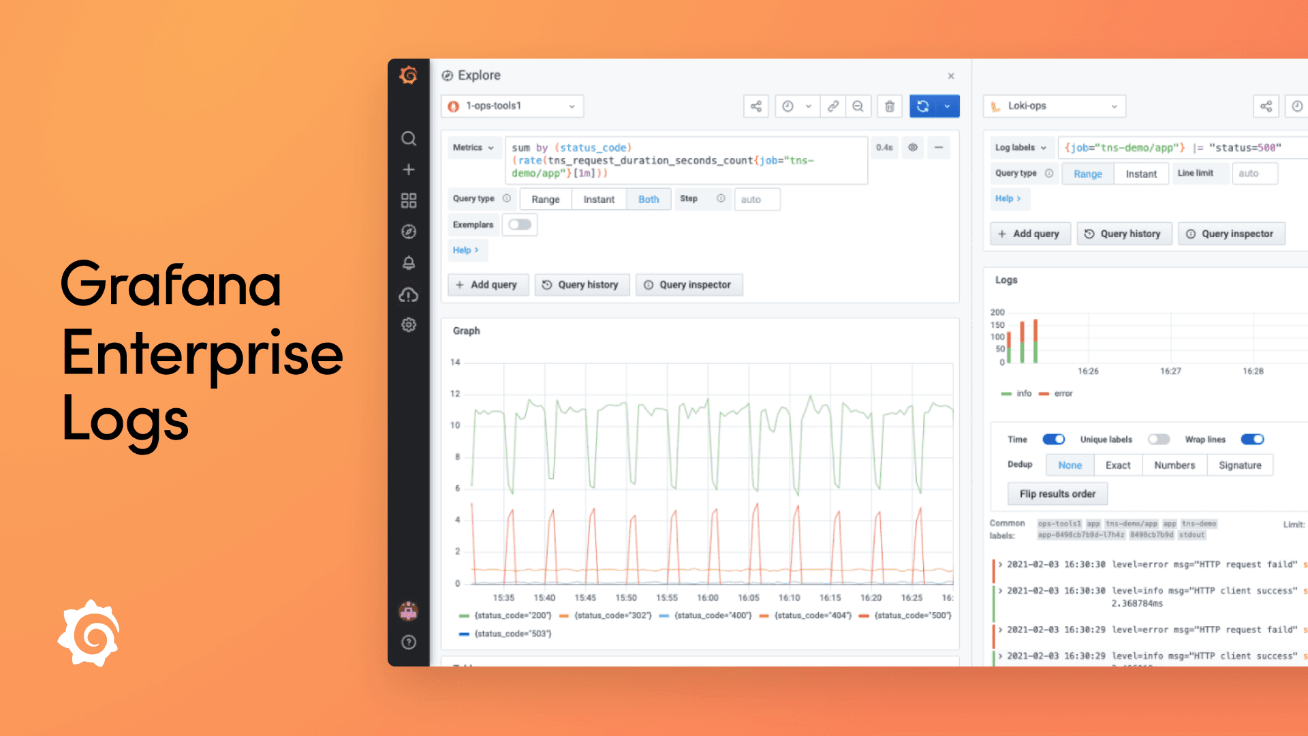Type in the Step auto input field
This screenshot has height=736, width=1308.
coord(757,199)
